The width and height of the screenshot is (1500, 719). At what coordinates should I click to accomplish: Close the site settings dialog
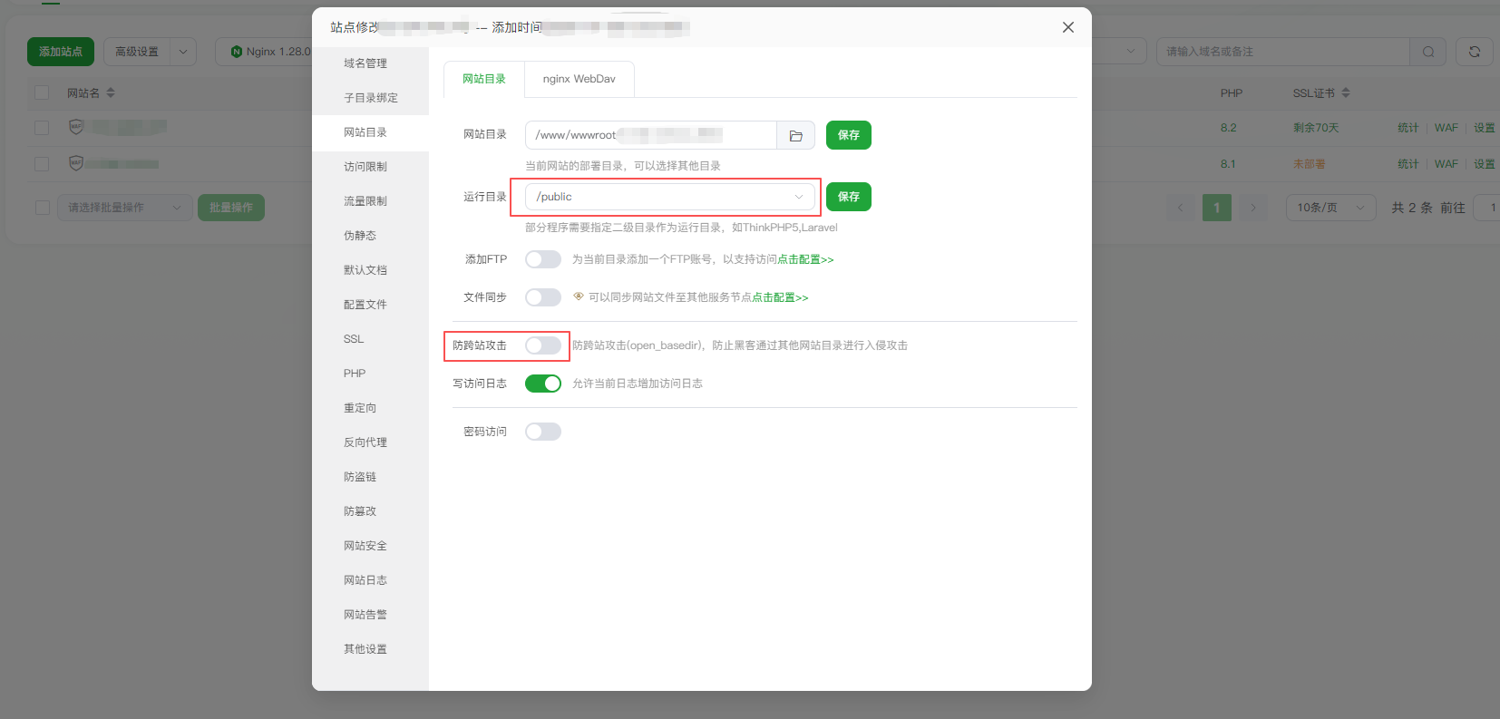point(1068,27)
